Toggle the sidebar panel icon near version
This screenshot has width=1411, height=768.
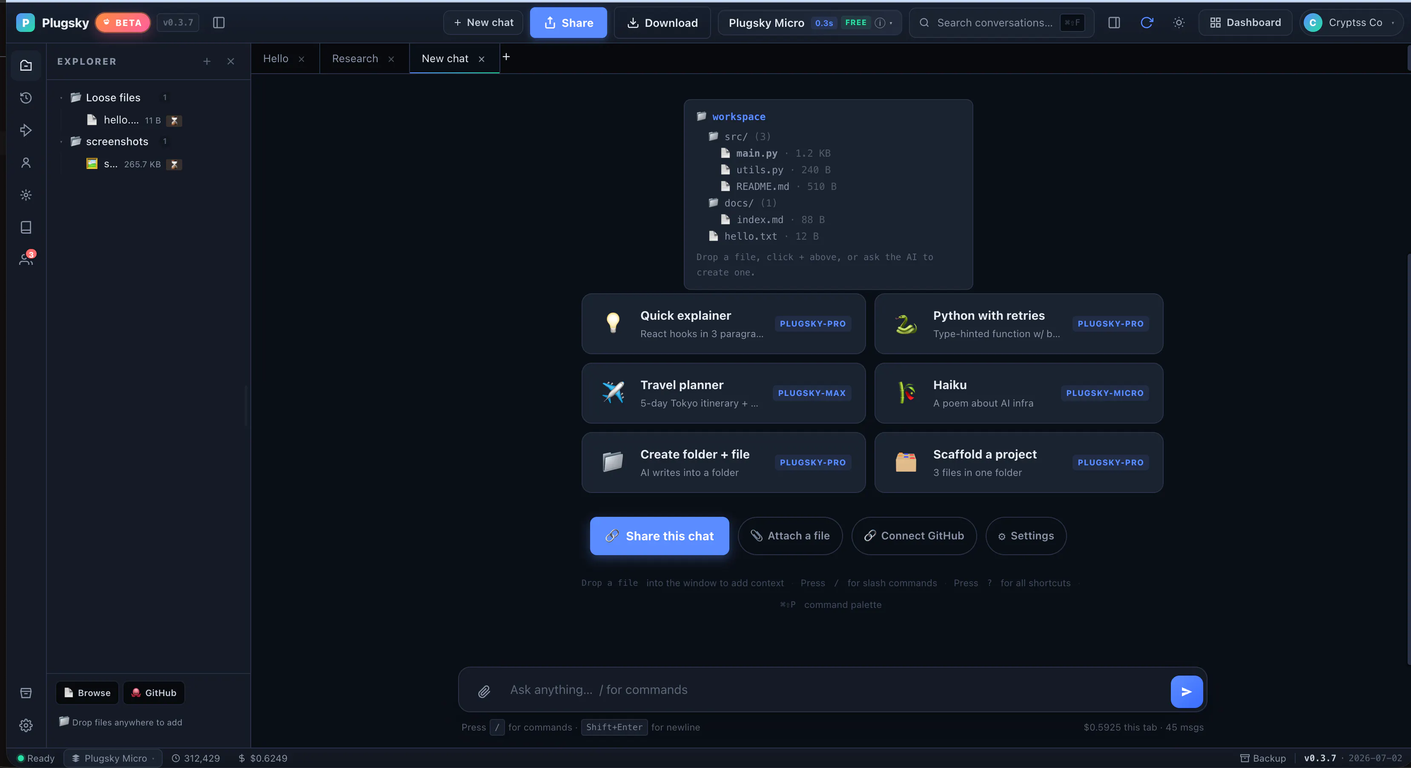pyautogui.click(x=218, y=23)
